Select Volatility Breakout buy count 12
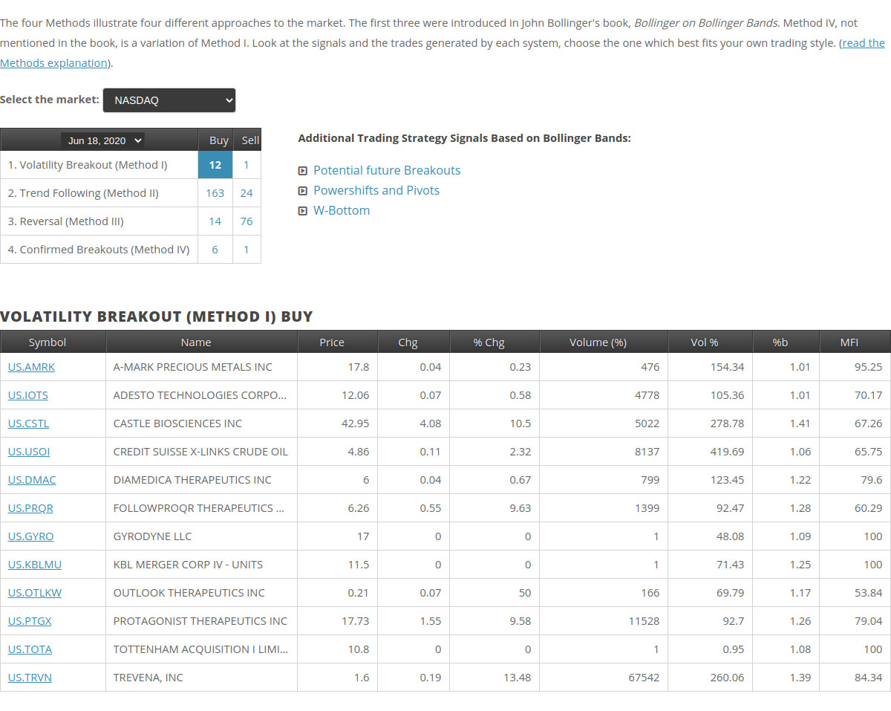Screen dimensions: 891x711 [x=215, y=165]
